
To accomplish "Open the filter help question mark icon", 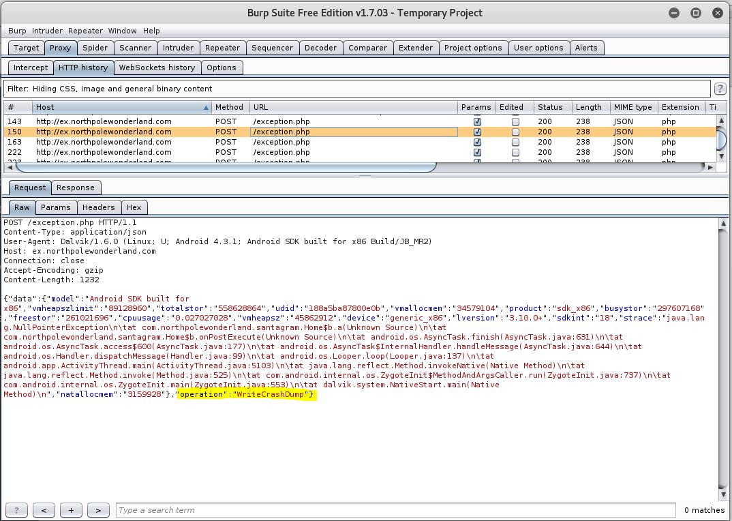I will [x=720, y=89].
